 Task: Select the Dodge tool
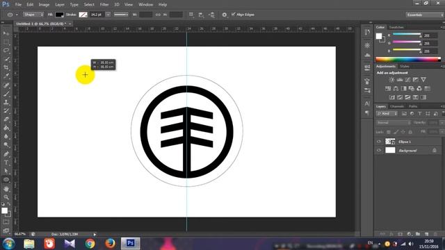(6, 145)
